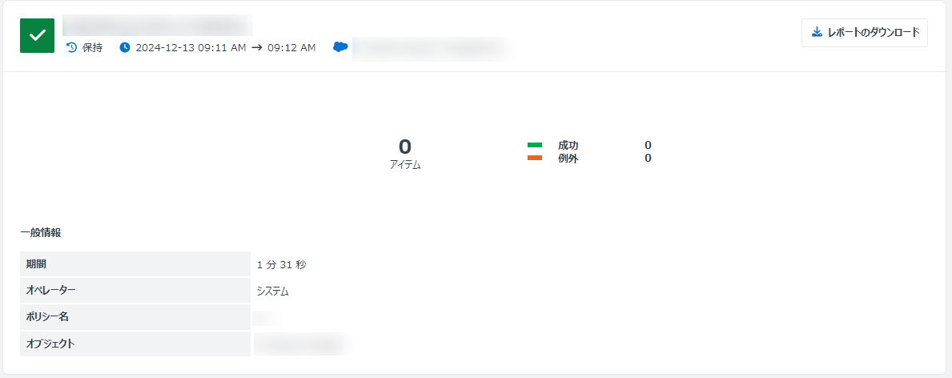This screenshot has width=952, height=378.
Task: Select the 成功 legend label
Action: [568, 145]
